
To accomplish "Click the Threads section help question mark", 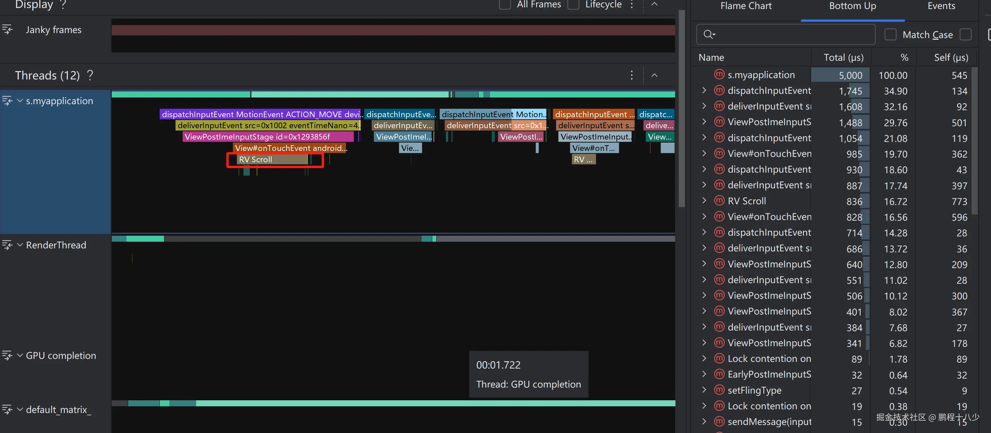I will pyautogui.click(x=90, y=75).
